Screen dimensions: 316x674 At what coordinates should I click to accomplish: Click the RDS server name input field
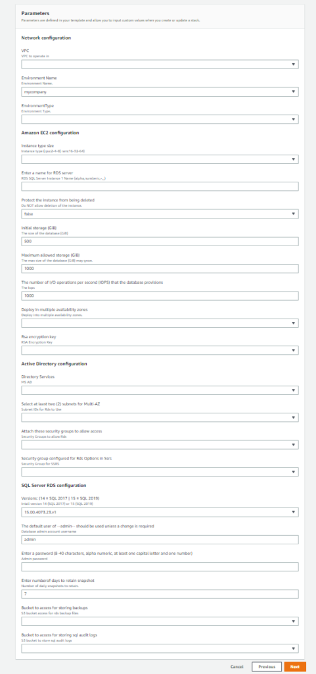[x=160, y=186]
